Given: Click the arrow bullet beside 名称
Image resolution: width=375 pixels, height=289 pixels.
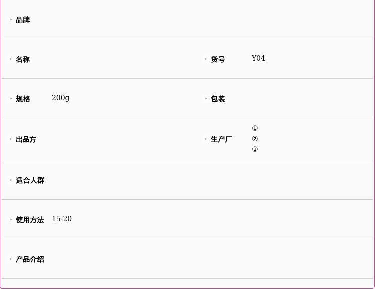Looking at the screenshot, I should pos(11,59).
